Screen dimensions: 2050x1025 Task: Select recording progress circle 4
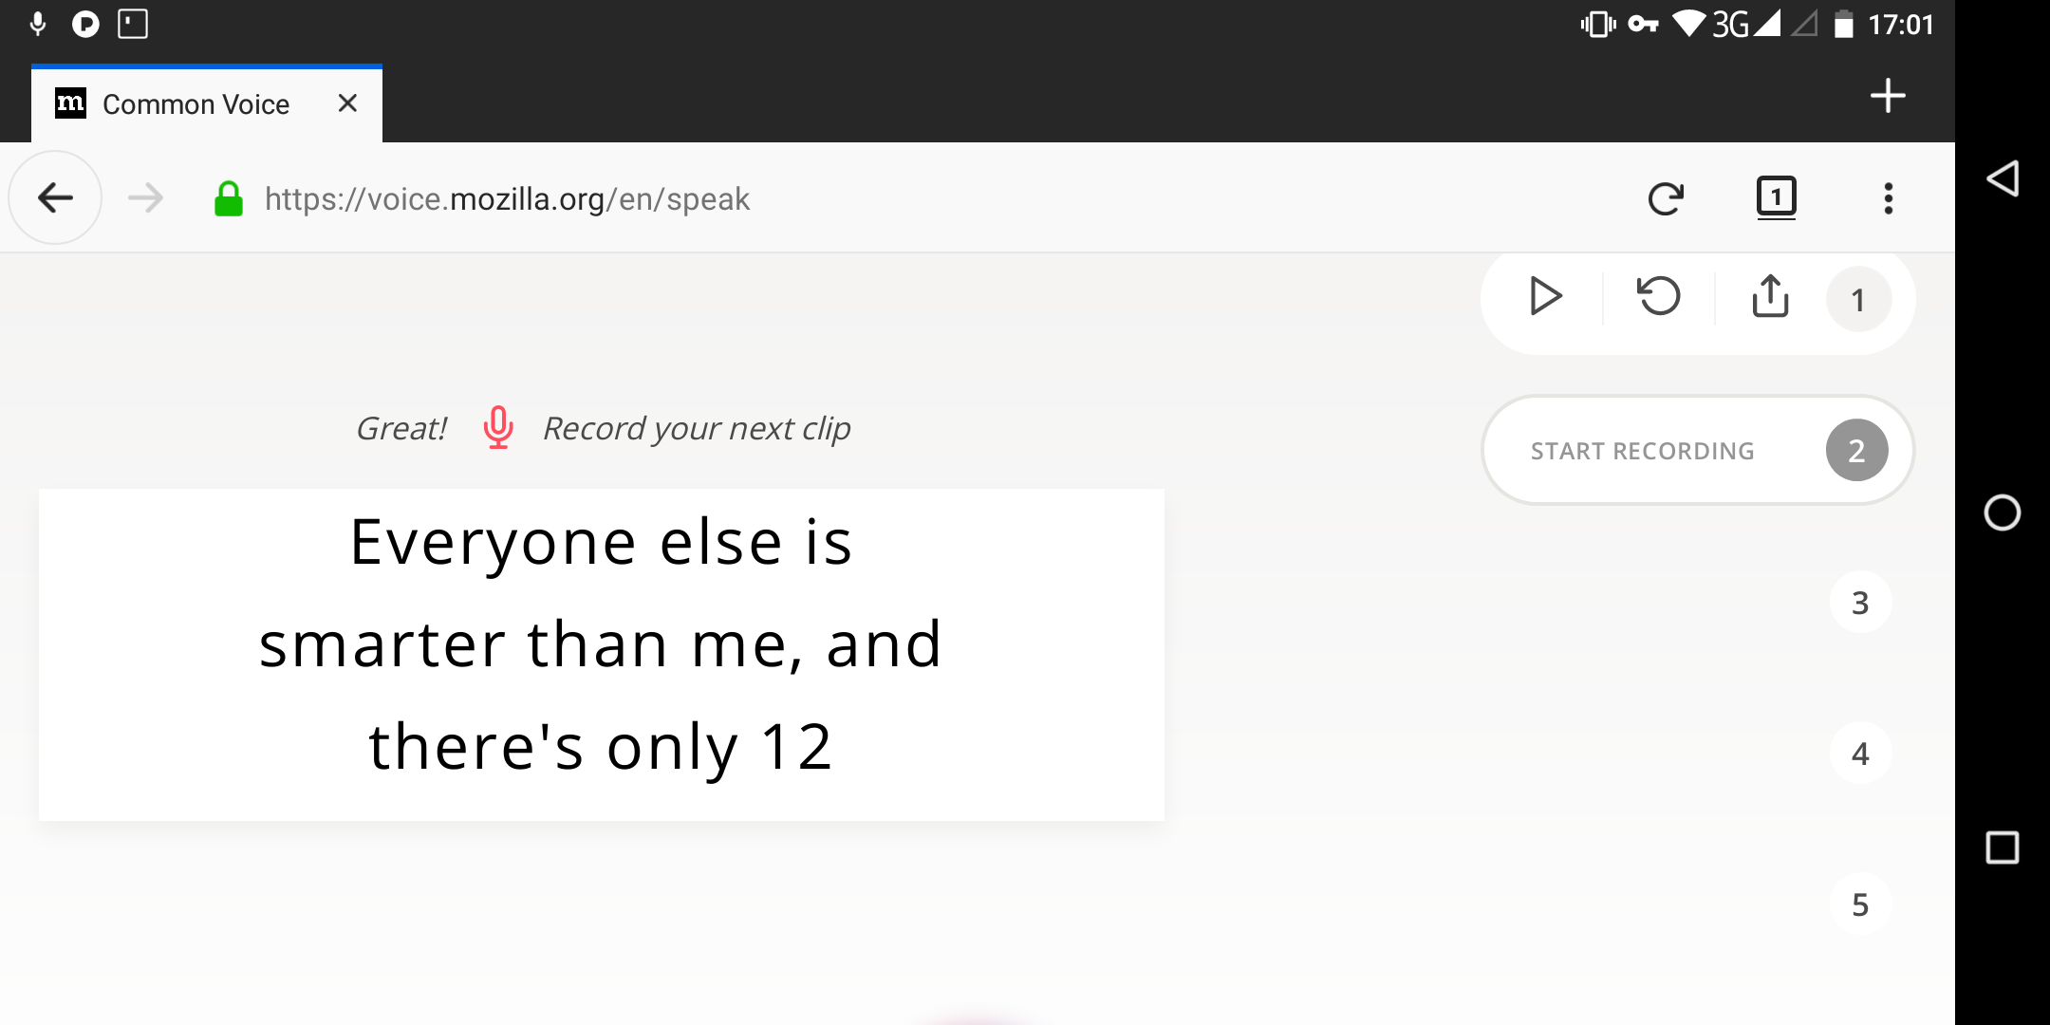(x=1858, y=753)
